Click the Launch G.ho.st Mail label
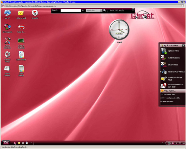This screenshot has height=149, width=186. pos(175,79)
